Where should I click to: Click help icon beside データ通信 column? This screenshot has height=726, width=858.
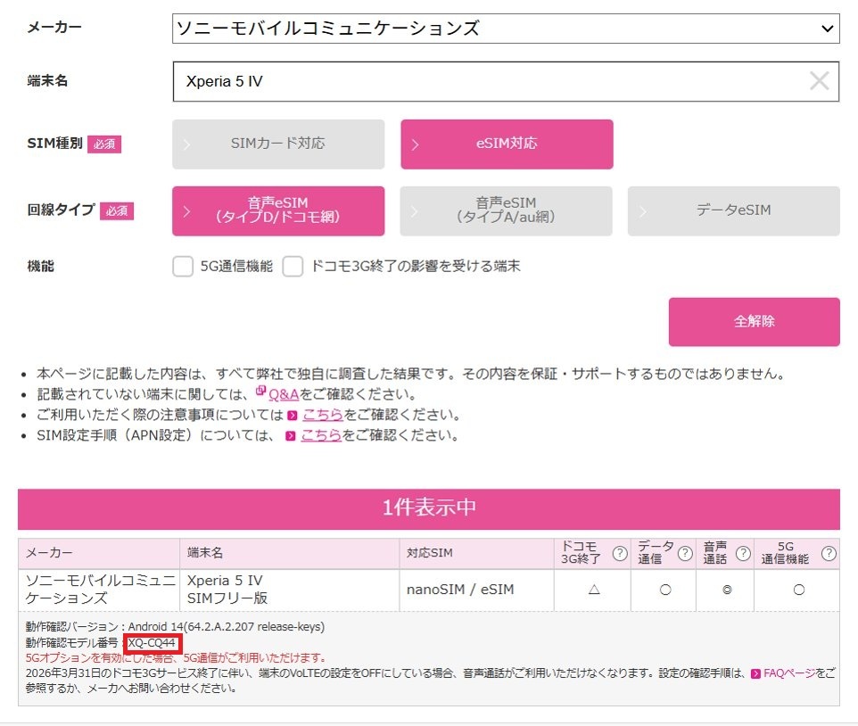(684, 553)
